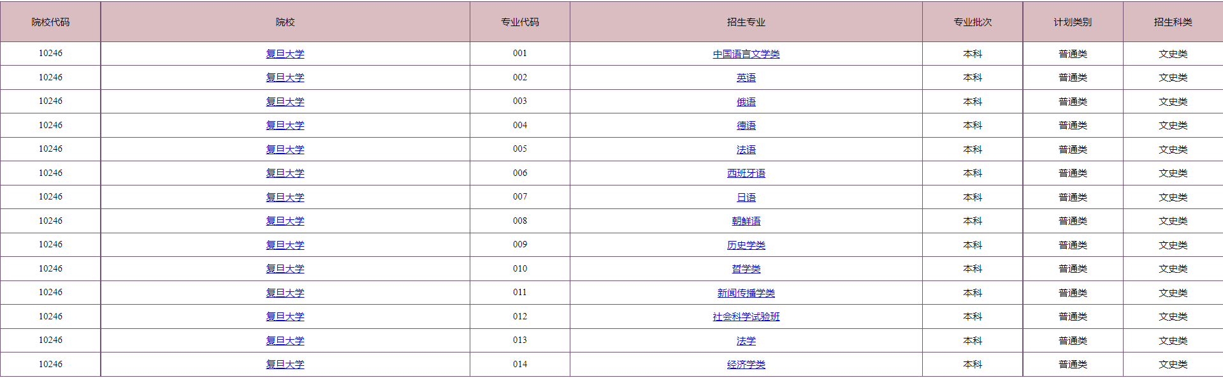Open 复旦大学 link in row 007
Image resolution: width=1223 pixels, height=378 pixels.
[285, 197]
